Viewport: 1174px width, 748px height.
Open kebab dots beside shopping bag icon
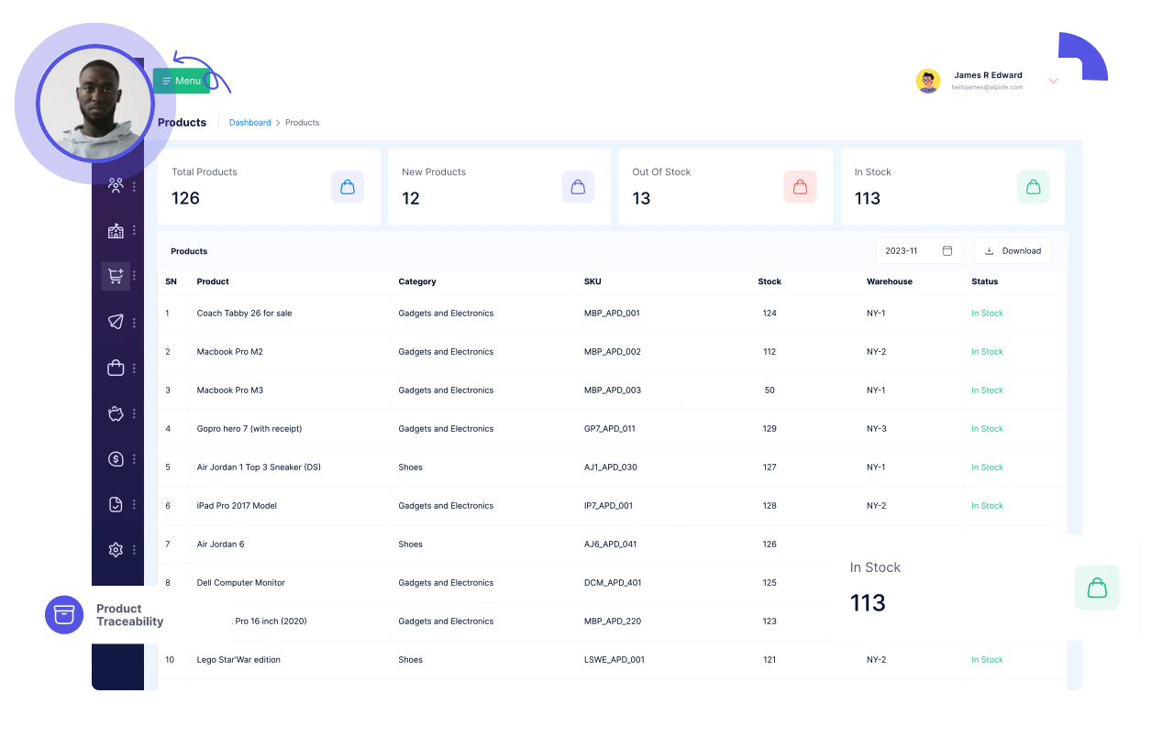pos(135,368)
